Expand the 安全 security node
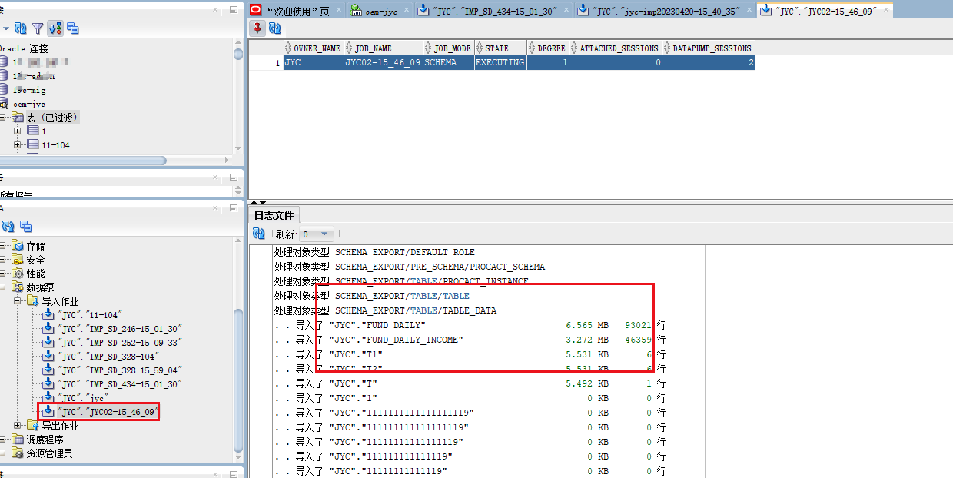 (x=3, y=260)
